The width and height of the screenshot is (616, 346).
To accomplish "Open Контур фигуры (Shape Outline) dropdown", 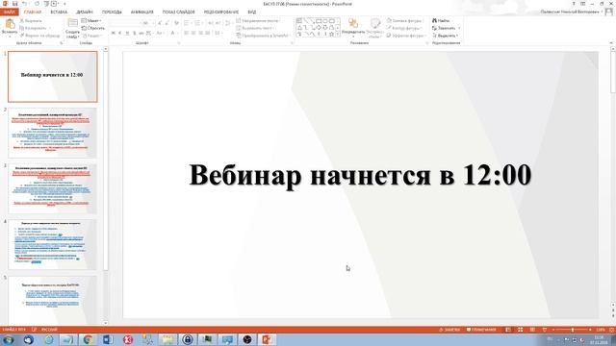I will point(404,28).
